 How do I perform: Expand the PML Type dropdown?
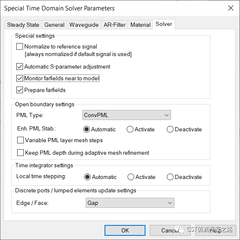[127, 115]
